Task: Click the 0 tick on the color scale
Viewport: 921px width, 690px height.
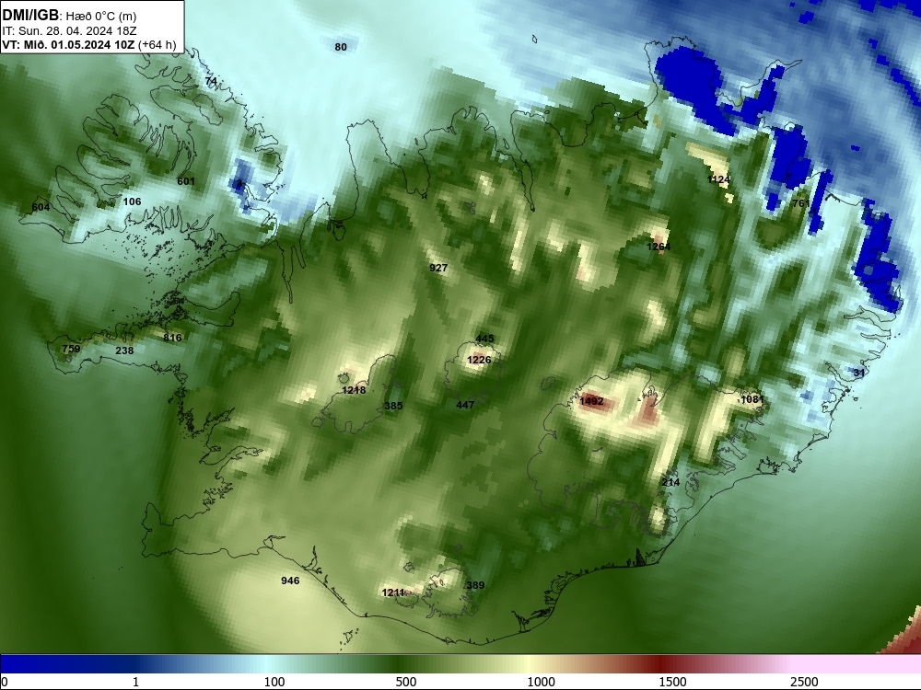Action: click(x=4, y=682)
